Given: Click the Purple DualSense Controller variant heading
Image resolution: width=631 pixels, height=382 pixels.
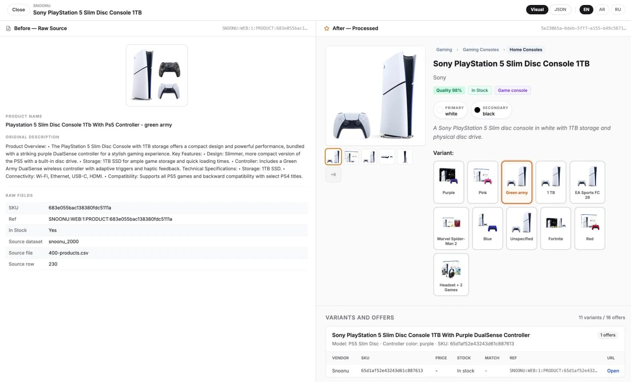Looking at the screenshot, I should coord(431,335).
